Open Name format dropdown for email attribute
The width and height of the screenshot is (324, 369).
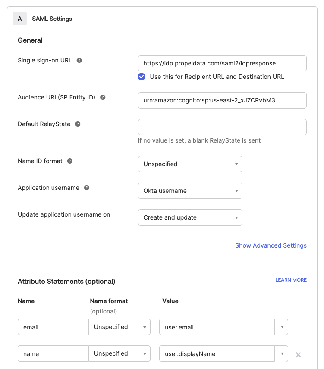pyautogui.click(x=120, y=327)
